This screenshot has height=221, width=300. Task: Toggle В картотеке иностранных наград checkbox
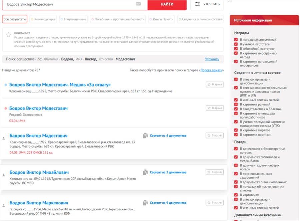coord(236,53)
